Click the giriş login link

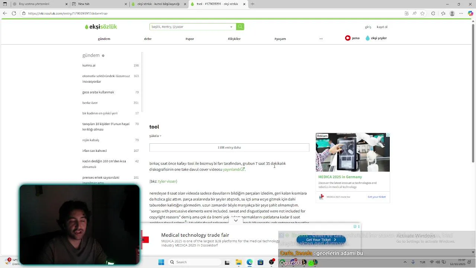pyautogui.click(x=368, y=27)
